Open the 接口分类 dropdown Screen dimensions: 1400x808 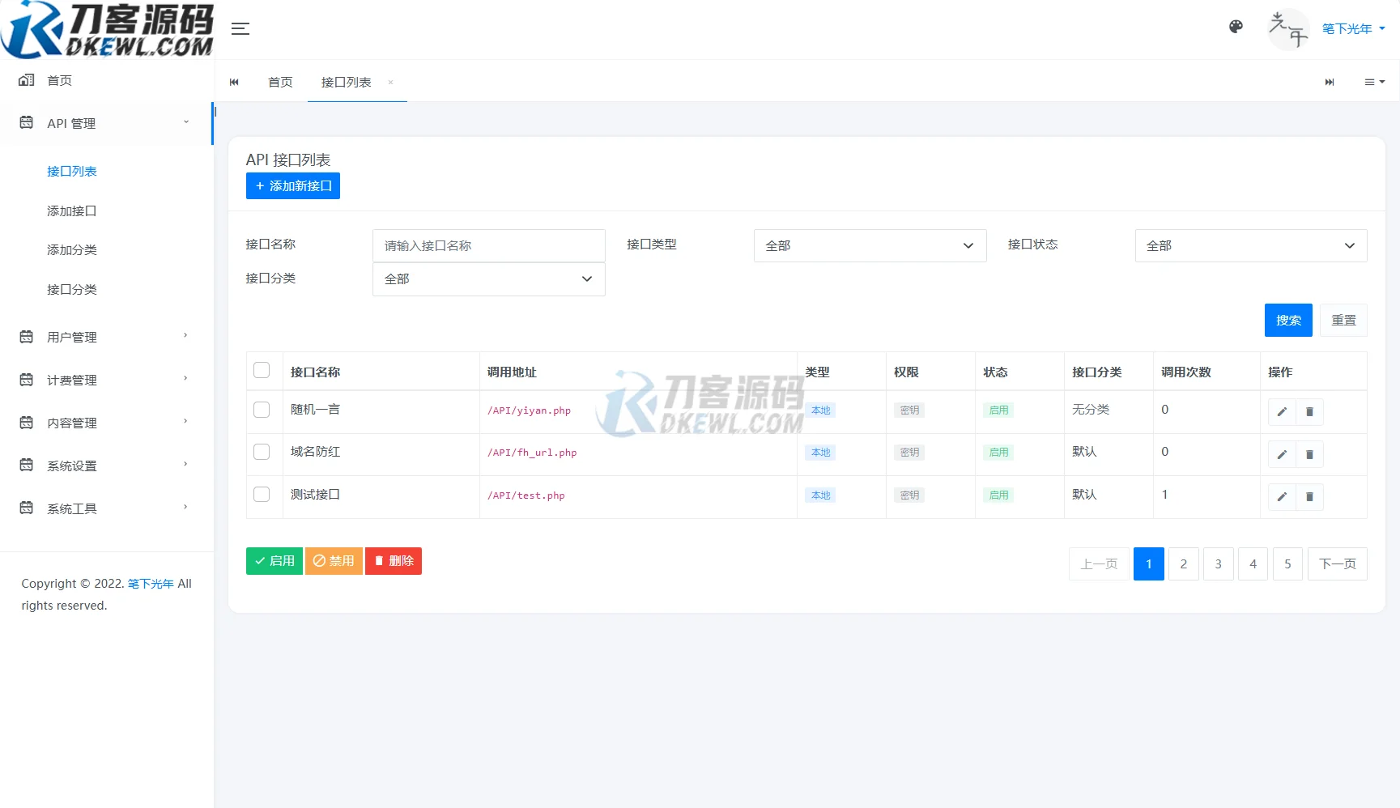pyautogui.click(x=487, y=279)
